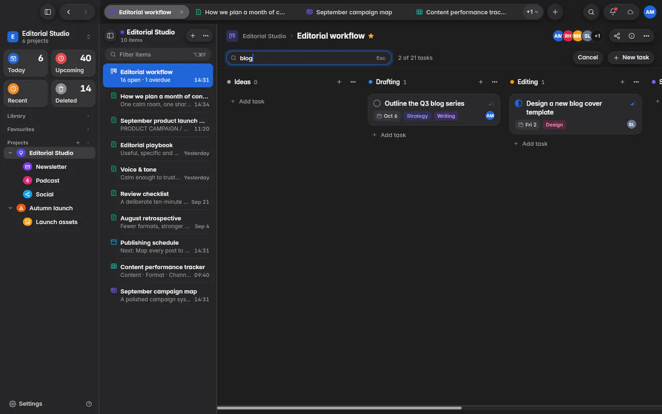The image size is (662, 414).
Task: Cancel the task search
Action: (588, 57)
